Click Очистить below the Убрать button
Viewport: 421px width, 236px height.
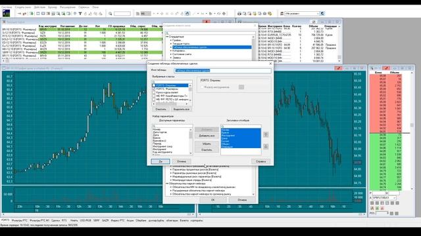207,150
